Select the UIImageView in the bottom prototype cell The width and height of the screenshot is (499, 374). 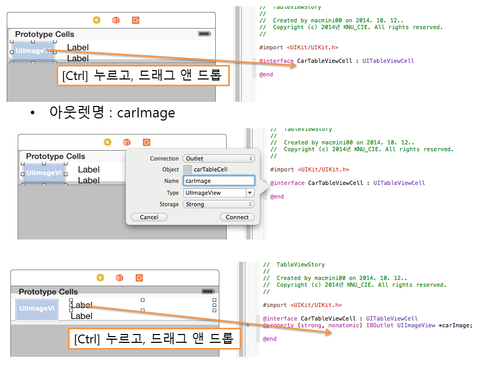[36, 309]
